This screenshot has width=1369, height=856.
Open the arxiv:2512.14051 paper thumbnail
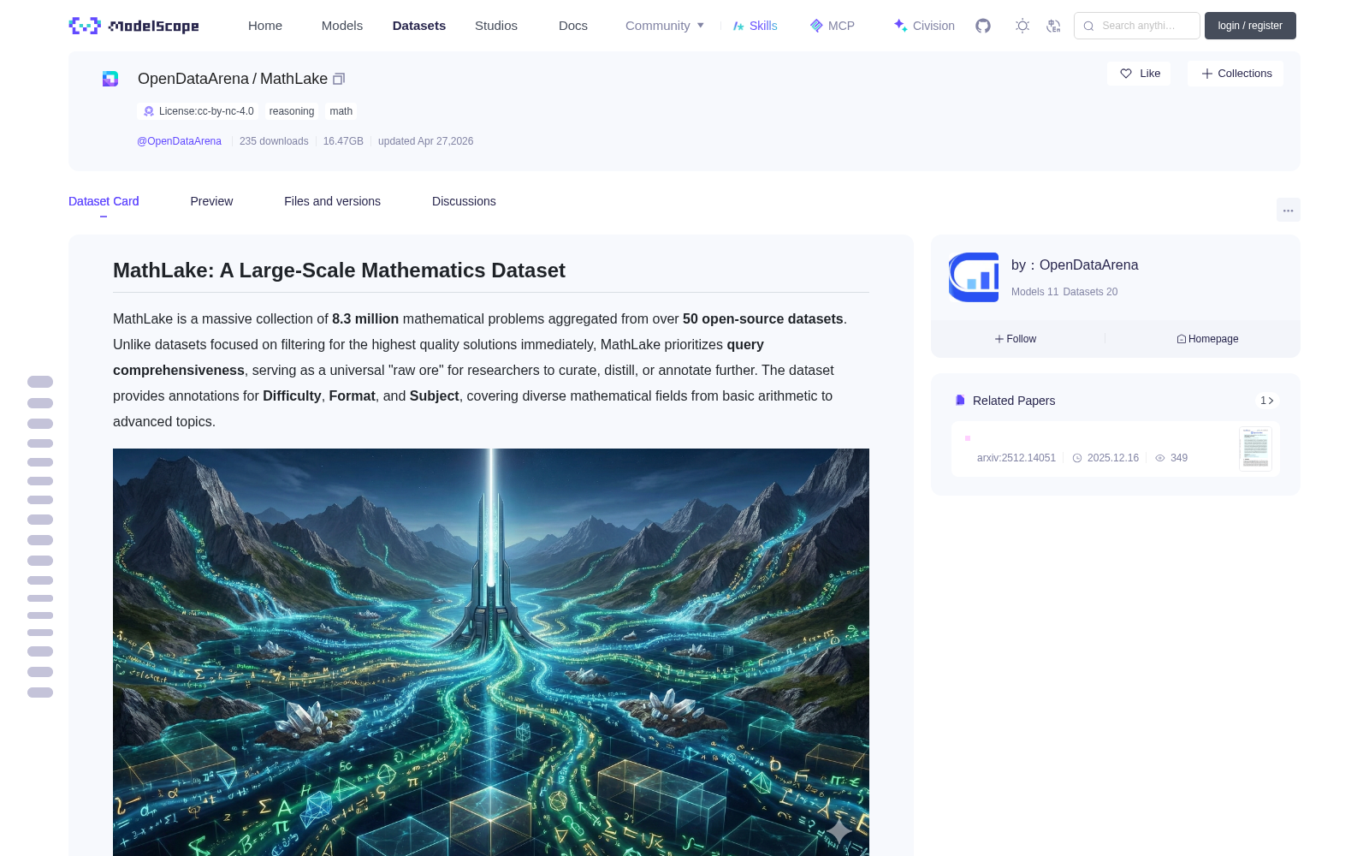(1255, 449)
